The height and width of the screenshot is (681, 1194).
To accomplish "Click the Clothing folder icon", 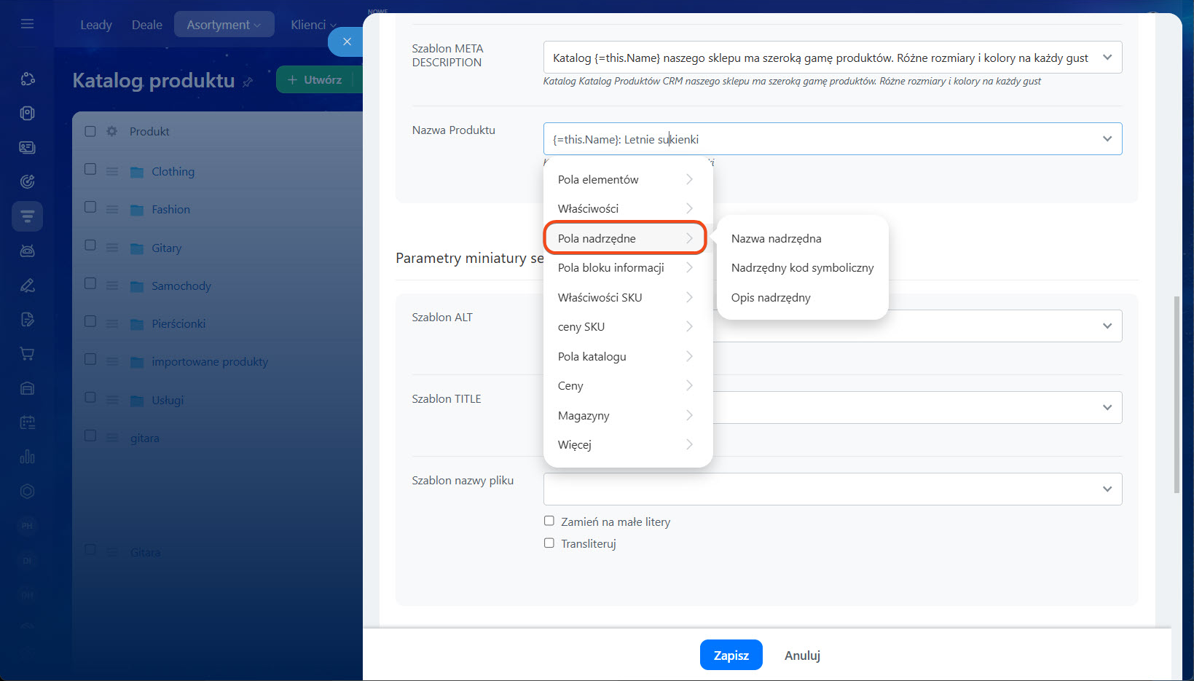I will pyautogui.click(x=137, y=172).
